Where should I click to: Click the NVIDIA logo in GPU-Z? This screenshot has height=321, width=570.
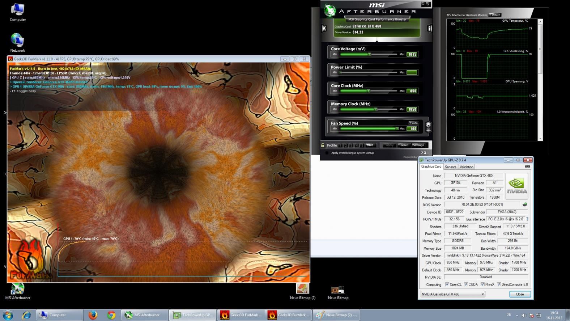pos(516,186)
